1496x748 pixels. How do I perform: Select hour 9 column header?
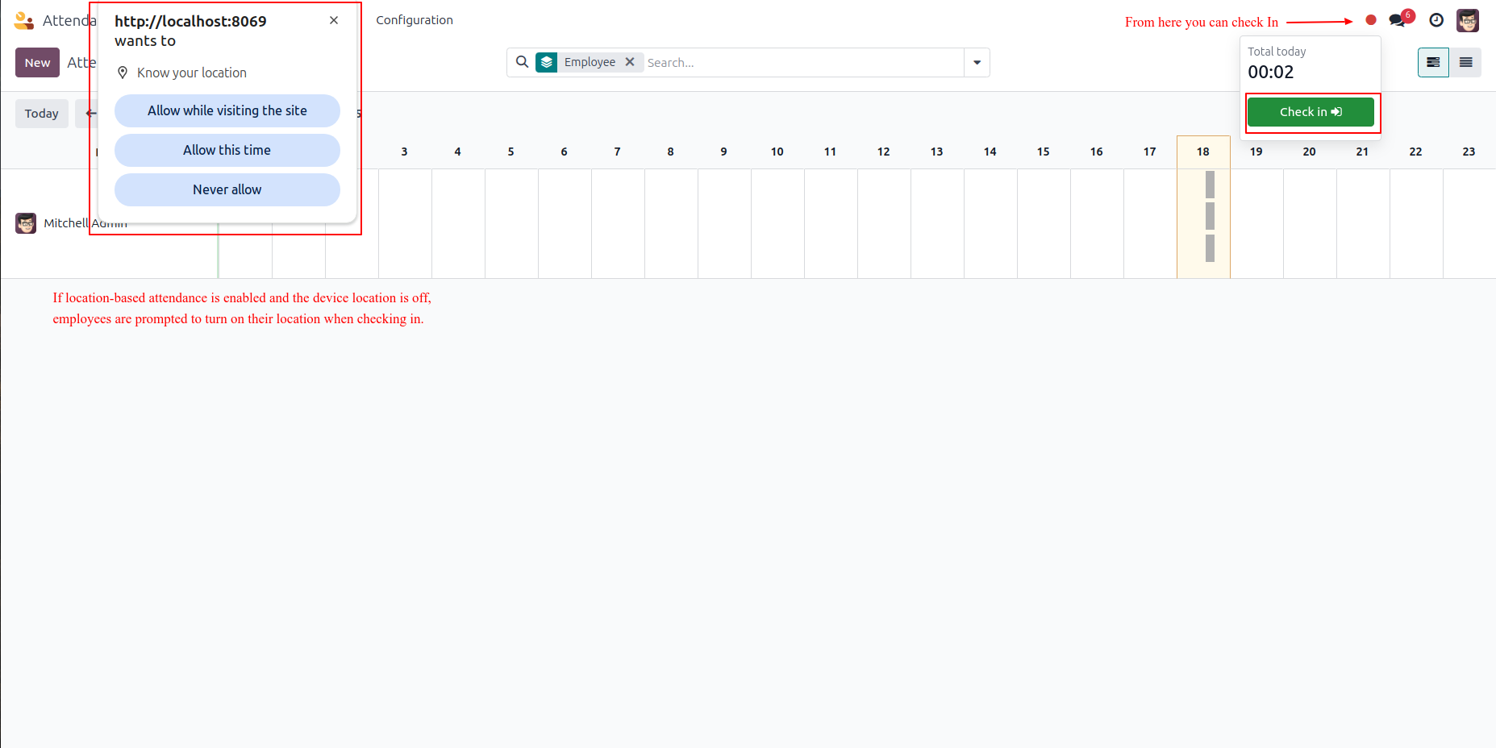[724, 152]
